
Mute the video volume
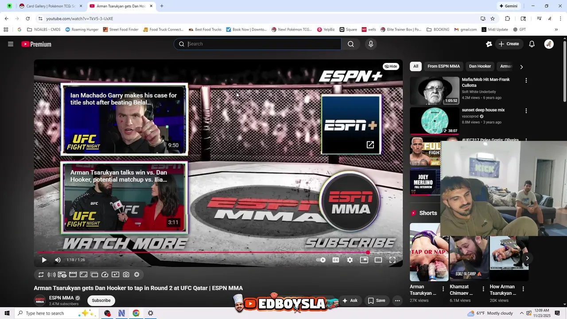pyautogui.click(x=58, y=260)
